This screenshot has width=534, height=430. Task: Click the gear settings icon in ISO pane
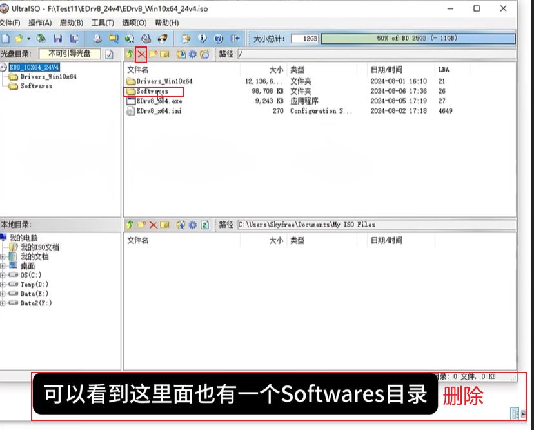click(x=192, y=54)
